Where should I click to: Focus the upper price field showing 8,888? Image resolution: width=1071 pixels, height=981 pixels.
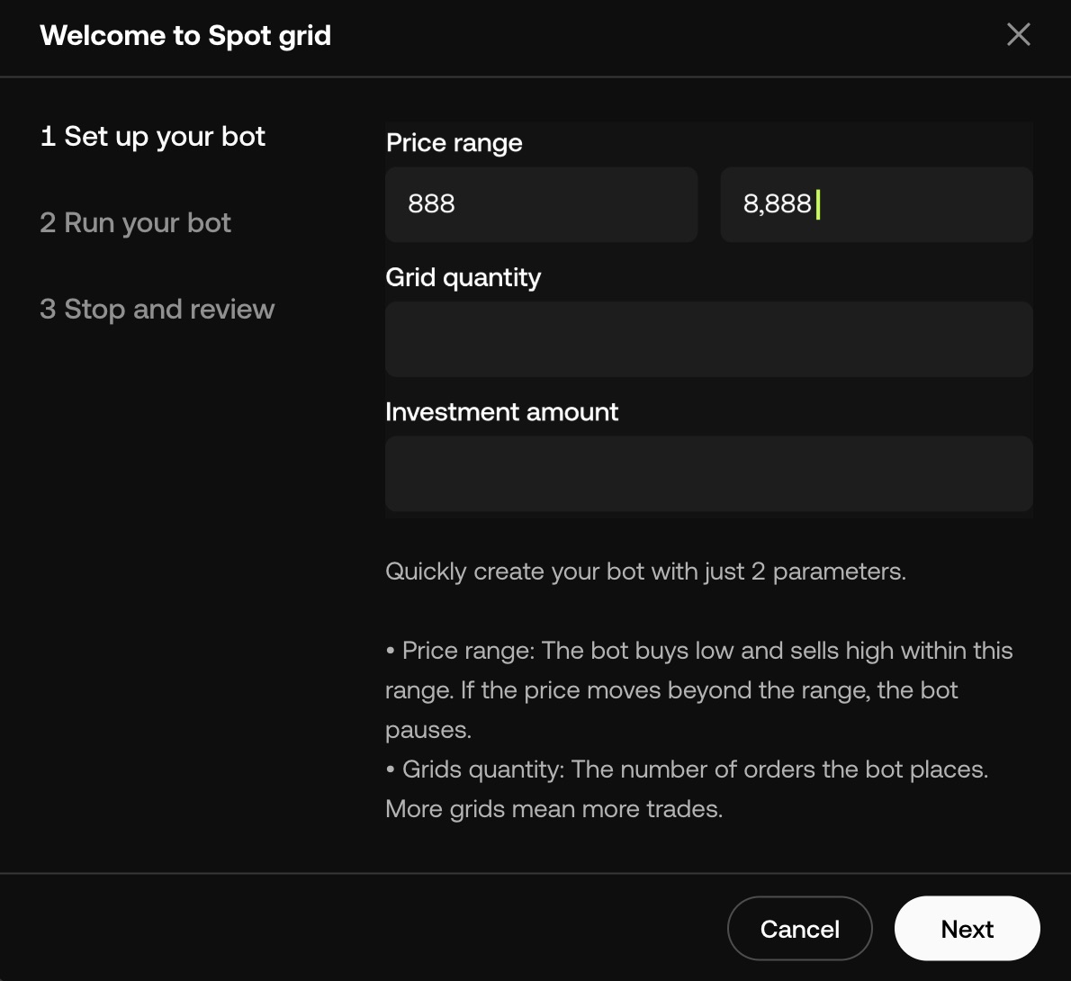(876, 204)
